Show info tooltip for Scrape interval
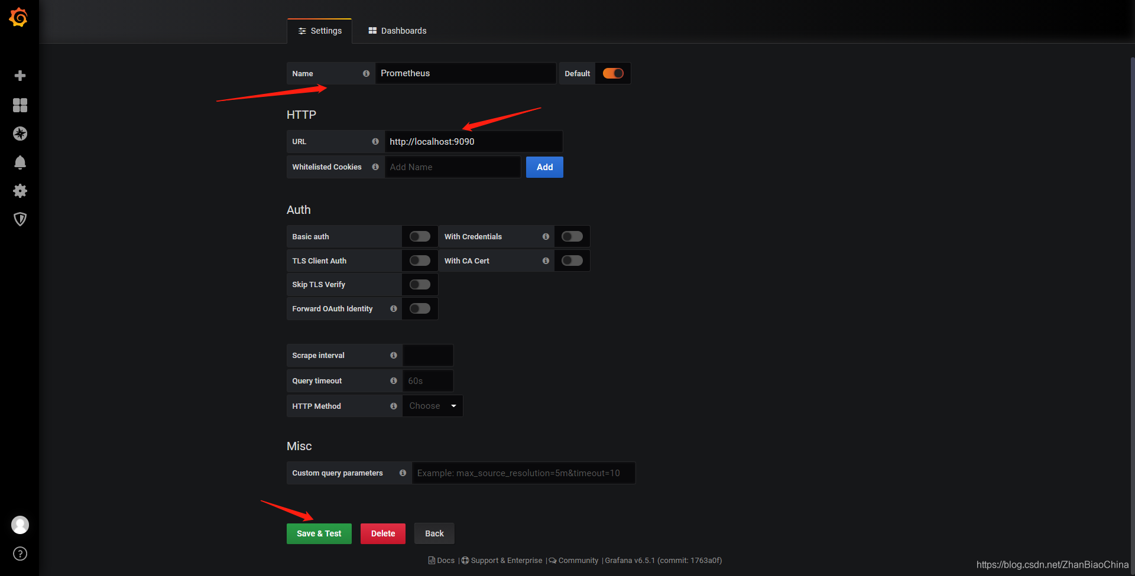Image resolution: width=1135 pixels, height=576 pixels. pos(393,355)
